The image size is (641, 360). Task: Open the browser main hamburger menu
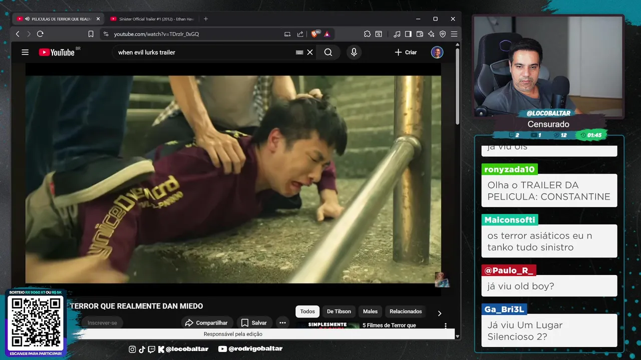point(454,34)
